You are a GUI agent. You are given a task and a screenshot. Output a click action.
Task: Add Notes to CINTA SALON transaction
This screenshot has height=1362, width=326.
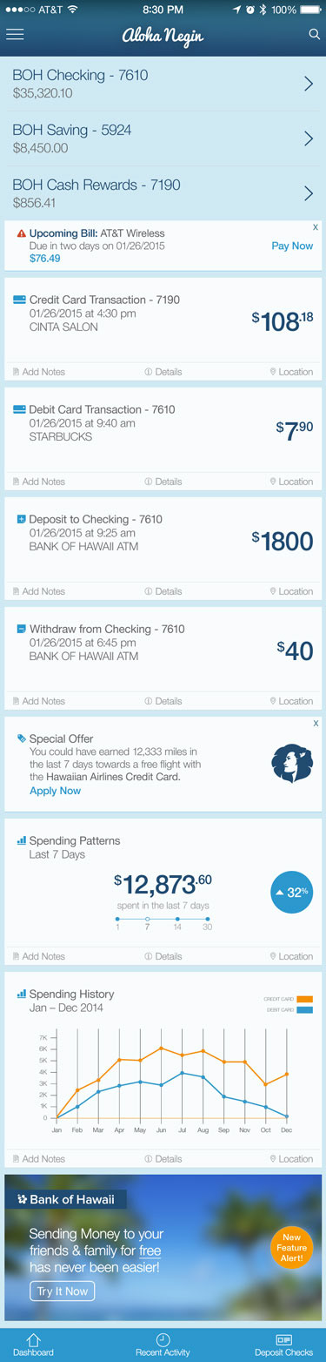[x=39, y=372]
